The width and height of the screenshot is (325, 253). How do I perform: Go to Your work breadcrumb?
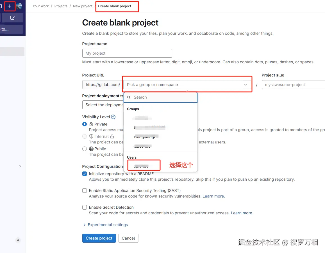(x=41, y=6)
